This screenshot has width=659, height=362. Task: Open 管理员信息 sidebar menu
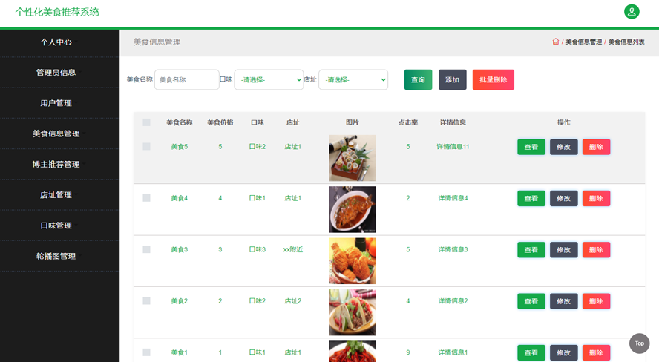coord(59,72)
